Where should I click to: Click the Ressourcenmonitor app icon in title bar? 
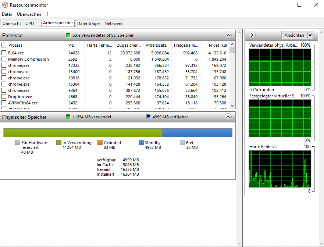5,5
